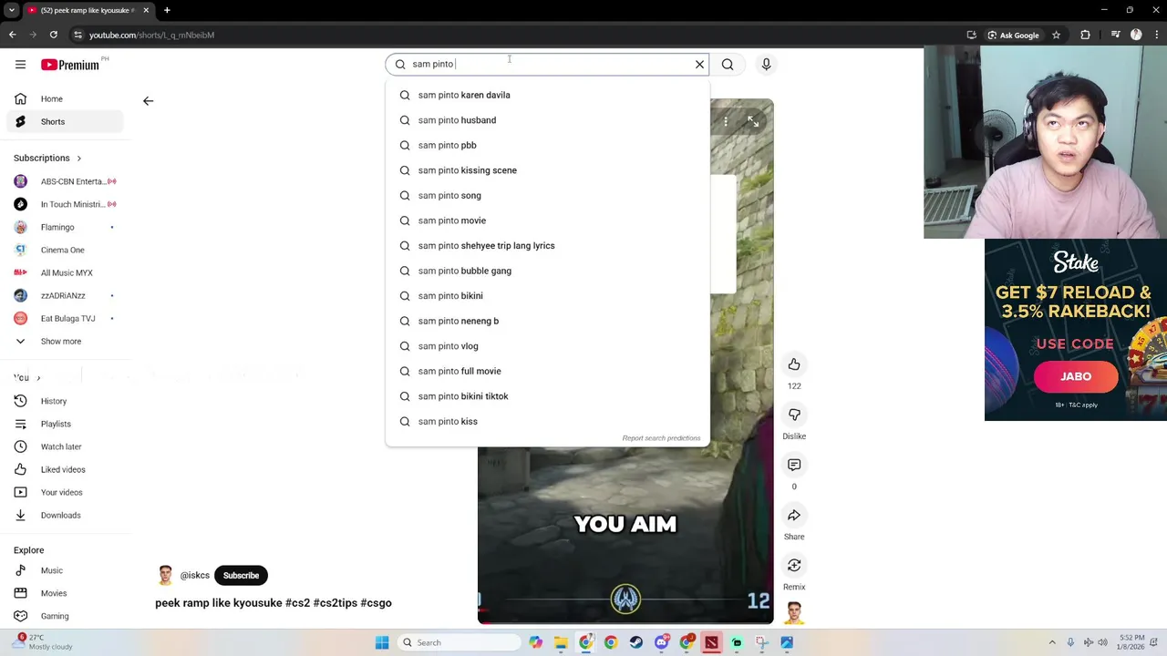The image size is (1167, 656).
Task: Choose suggestion 'sam pinto bubble gang'
Action: pos(547,271)
